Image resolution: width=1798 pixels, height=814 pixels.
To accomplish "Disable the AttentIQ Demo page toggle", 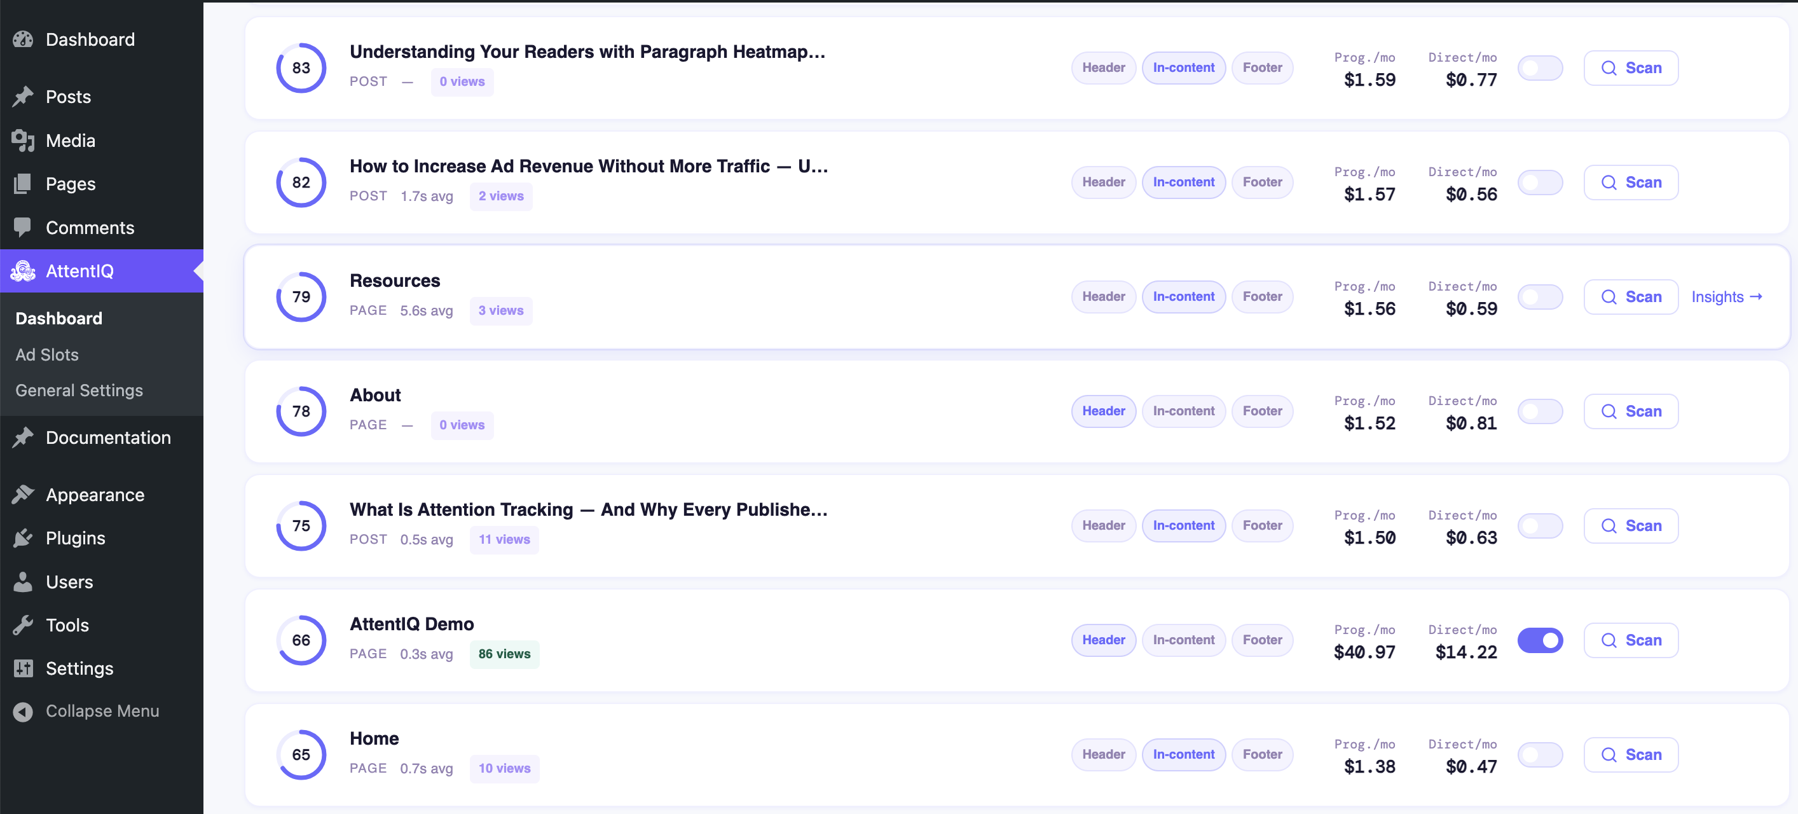I will (1540, 640).
